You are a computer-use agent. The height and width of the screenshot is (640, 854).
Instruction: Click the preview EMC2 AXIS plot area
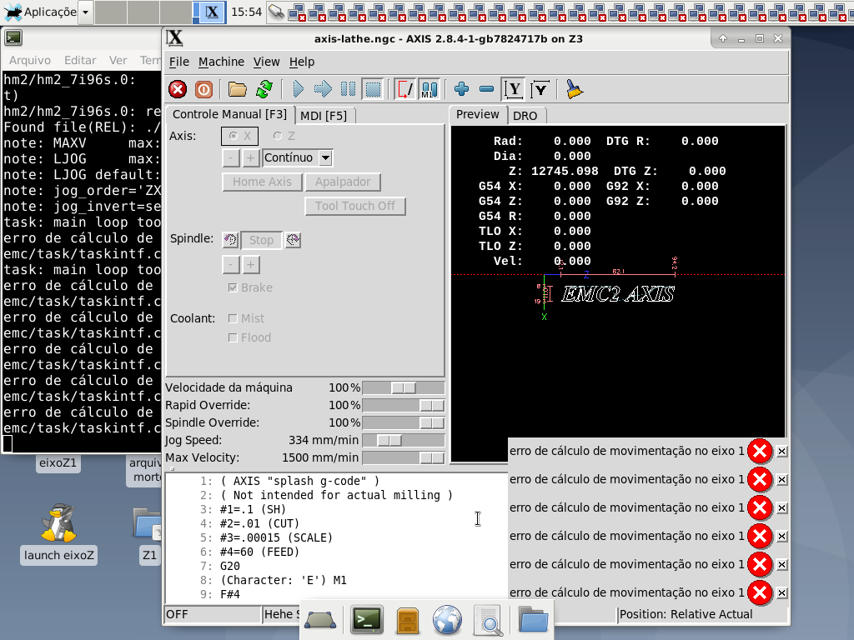[618, 294]
